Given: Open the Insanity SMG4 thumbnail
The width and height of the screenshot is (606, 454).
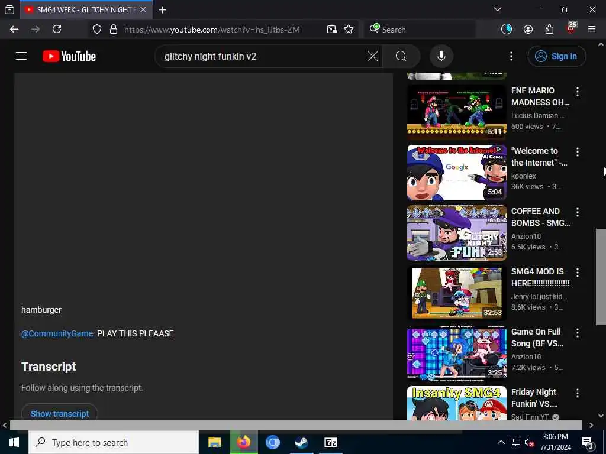Looking at the screenshot, I should point(457,403).
